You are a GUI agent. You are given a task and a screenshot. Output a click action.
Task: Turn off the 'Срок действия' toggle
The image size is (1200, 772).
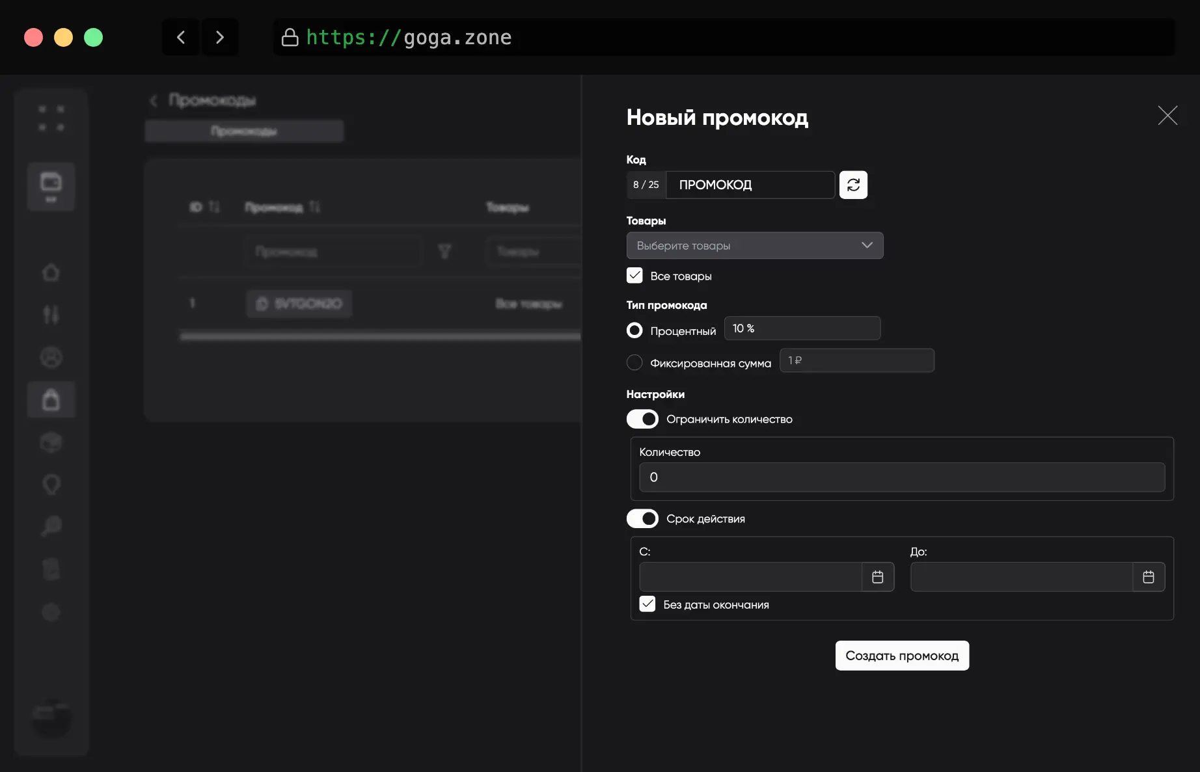(x=642, y=518)
